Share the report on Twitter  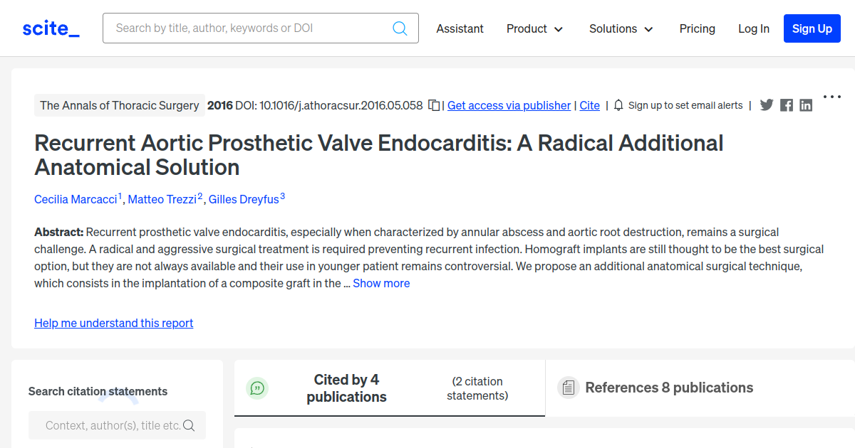click(767, 105)
